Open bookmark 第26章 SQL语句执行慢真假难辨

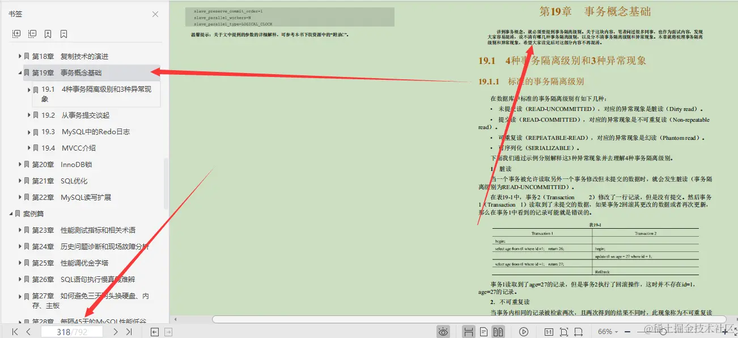pyautogui.click(x=83, y=279)
